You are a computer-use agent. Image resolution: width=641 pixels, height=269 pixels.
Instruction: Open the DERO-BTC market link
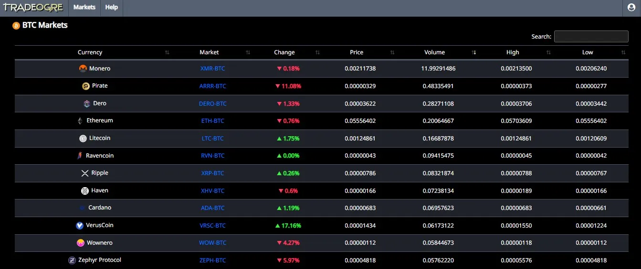point(213,104)
